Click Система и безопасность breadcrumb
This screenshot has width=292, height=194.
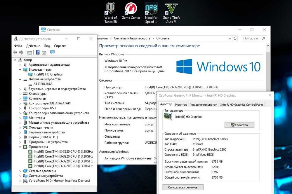coord(132,38)
